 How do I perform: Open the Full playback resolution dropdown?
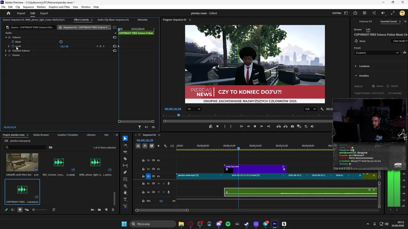click(x=310, y=109)
